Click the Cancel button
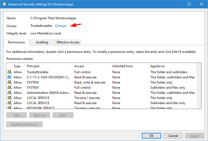This screenshot has width=208, height=141. tap(173, 136)
